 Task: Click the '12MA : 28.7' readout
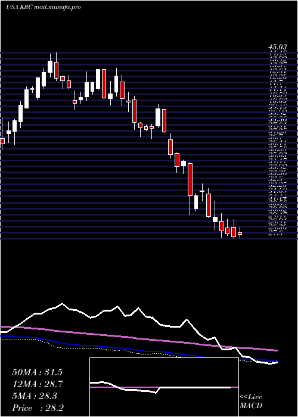click(37, 384)
